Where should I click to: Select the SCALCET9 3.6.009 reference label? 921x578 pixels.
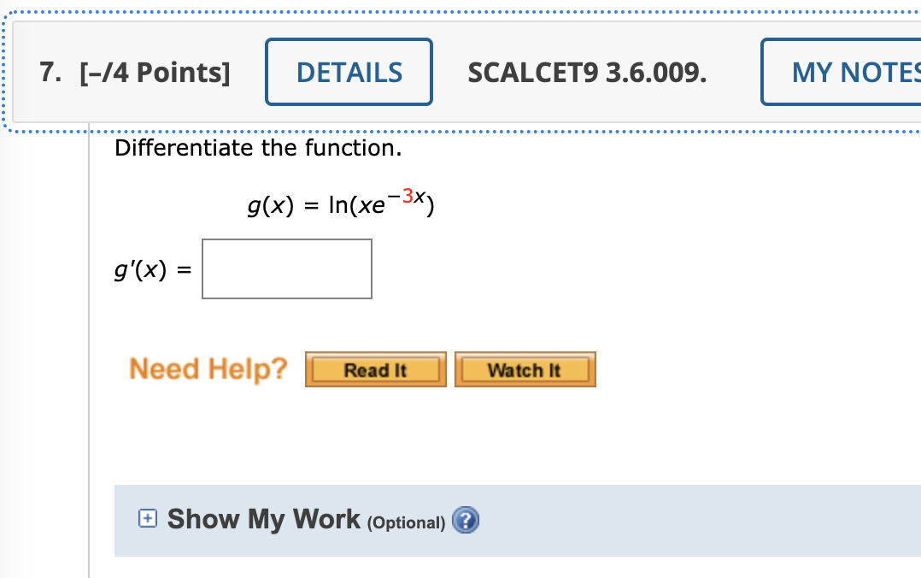click(587, 72)
